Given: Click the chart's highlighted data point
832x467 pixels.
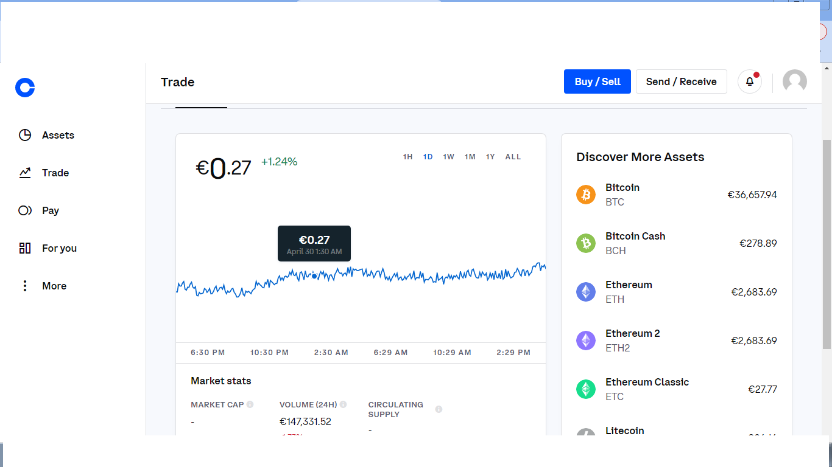Looking at the screenshot, I should click(x=314, y=275).
